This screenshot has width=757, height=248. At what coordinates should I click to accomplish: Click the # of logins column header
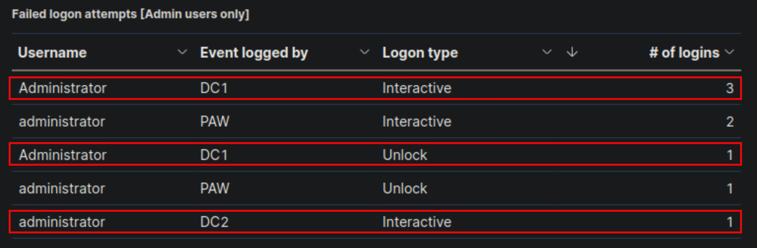point(684,52)
